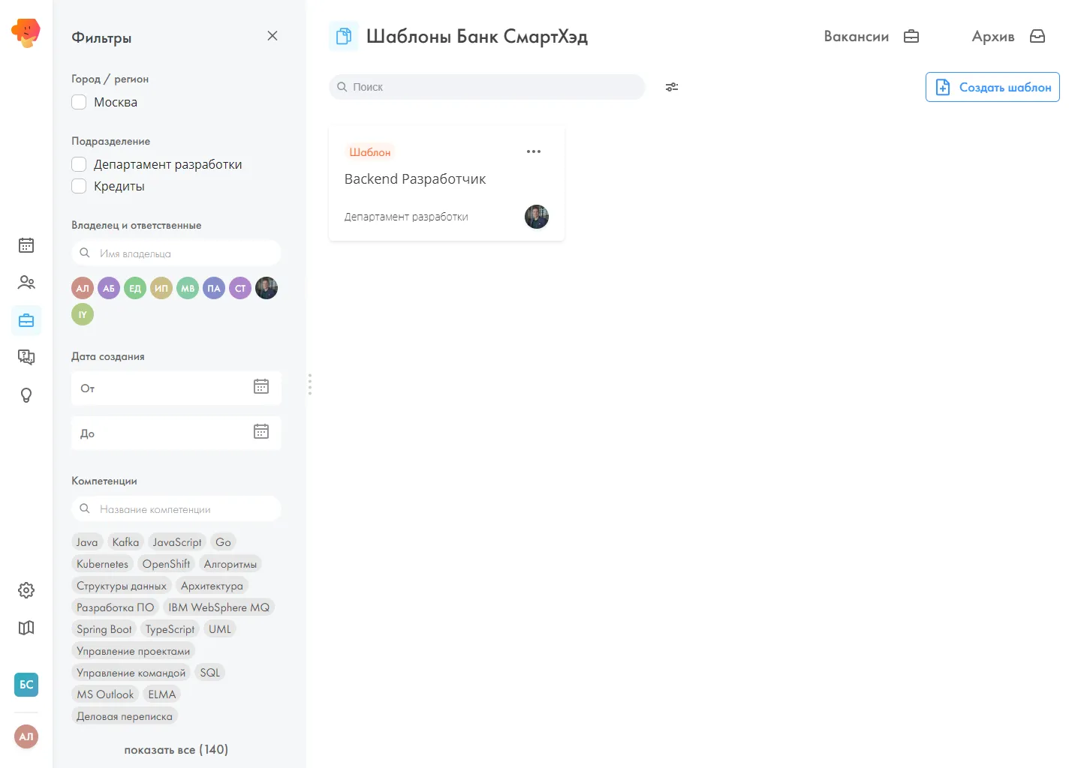This screenshot has height=768, width=1081.
Task: Open the lightbulb ideas icon in sidebar
Action: coord(26,395)
